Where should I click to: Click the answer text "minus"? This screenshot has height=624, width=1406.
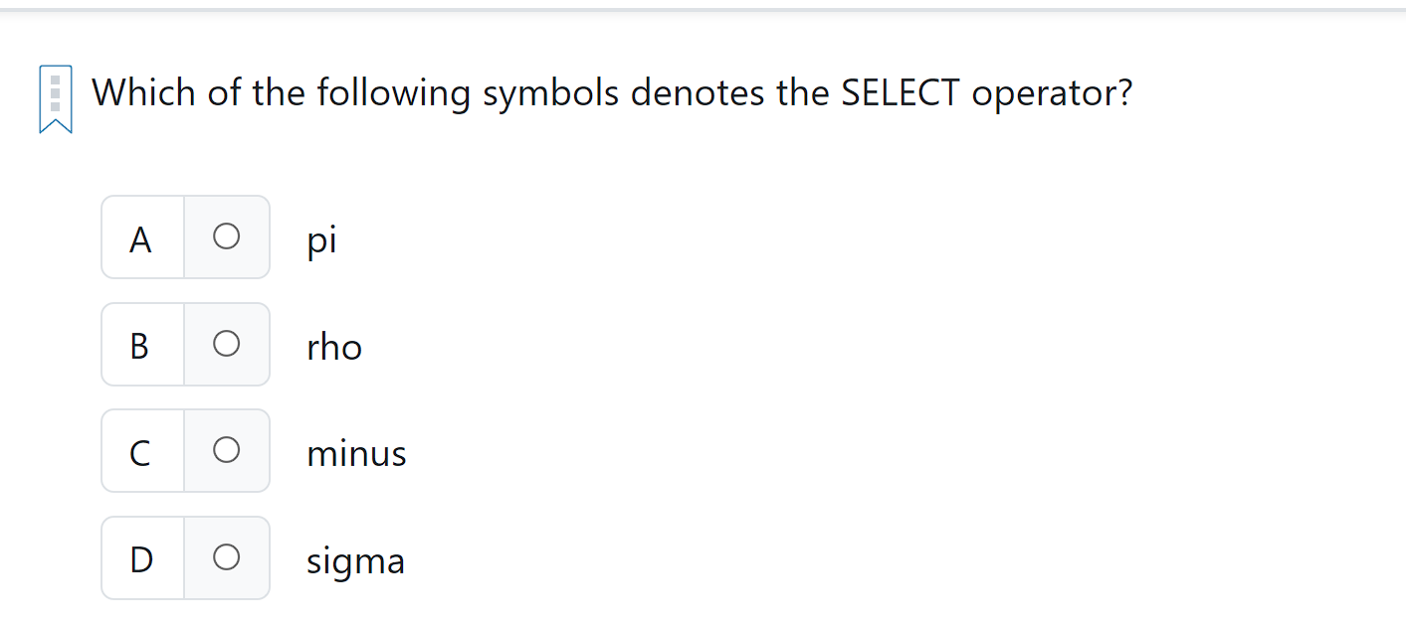click(356, 453)
